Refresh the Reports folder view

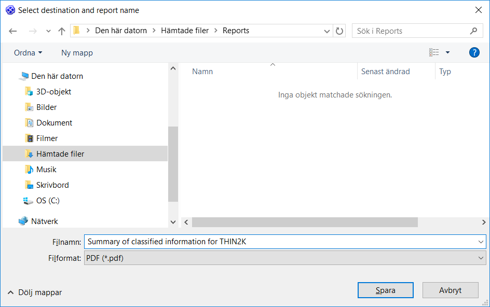[x=339, y=31]
